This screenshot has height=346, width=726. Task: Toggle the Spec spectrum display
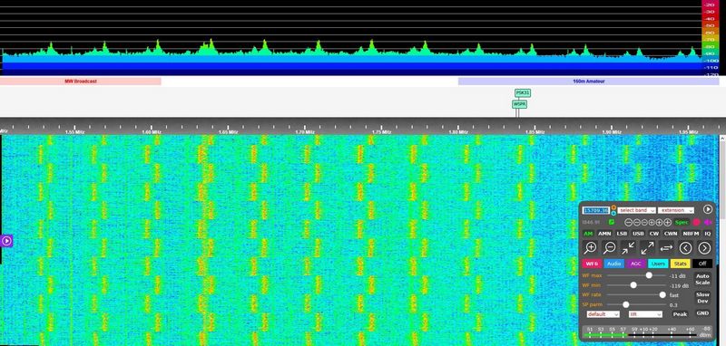point(682,223)
